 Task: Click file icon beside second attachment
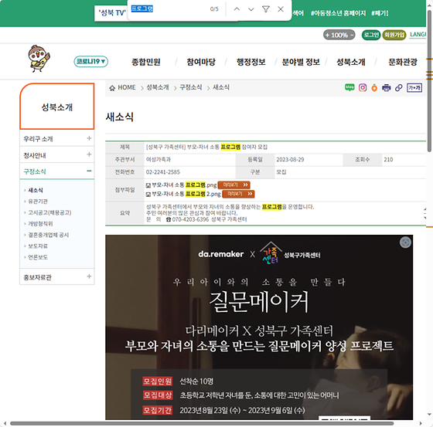148,195
